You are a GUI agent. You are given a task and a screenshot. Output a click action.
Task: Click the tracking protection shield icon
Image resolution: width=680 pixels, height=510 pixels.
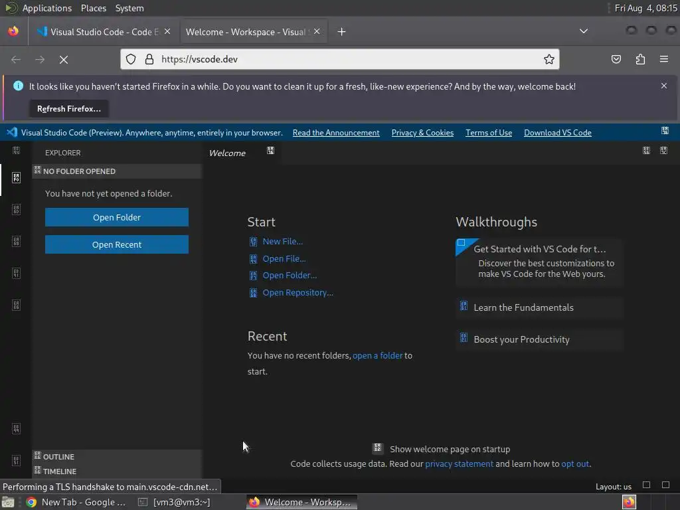(131, 59)
